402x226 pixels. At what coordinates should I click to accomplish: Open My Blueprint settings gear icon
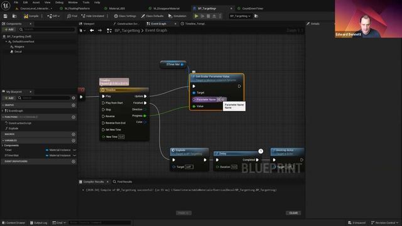73,98
